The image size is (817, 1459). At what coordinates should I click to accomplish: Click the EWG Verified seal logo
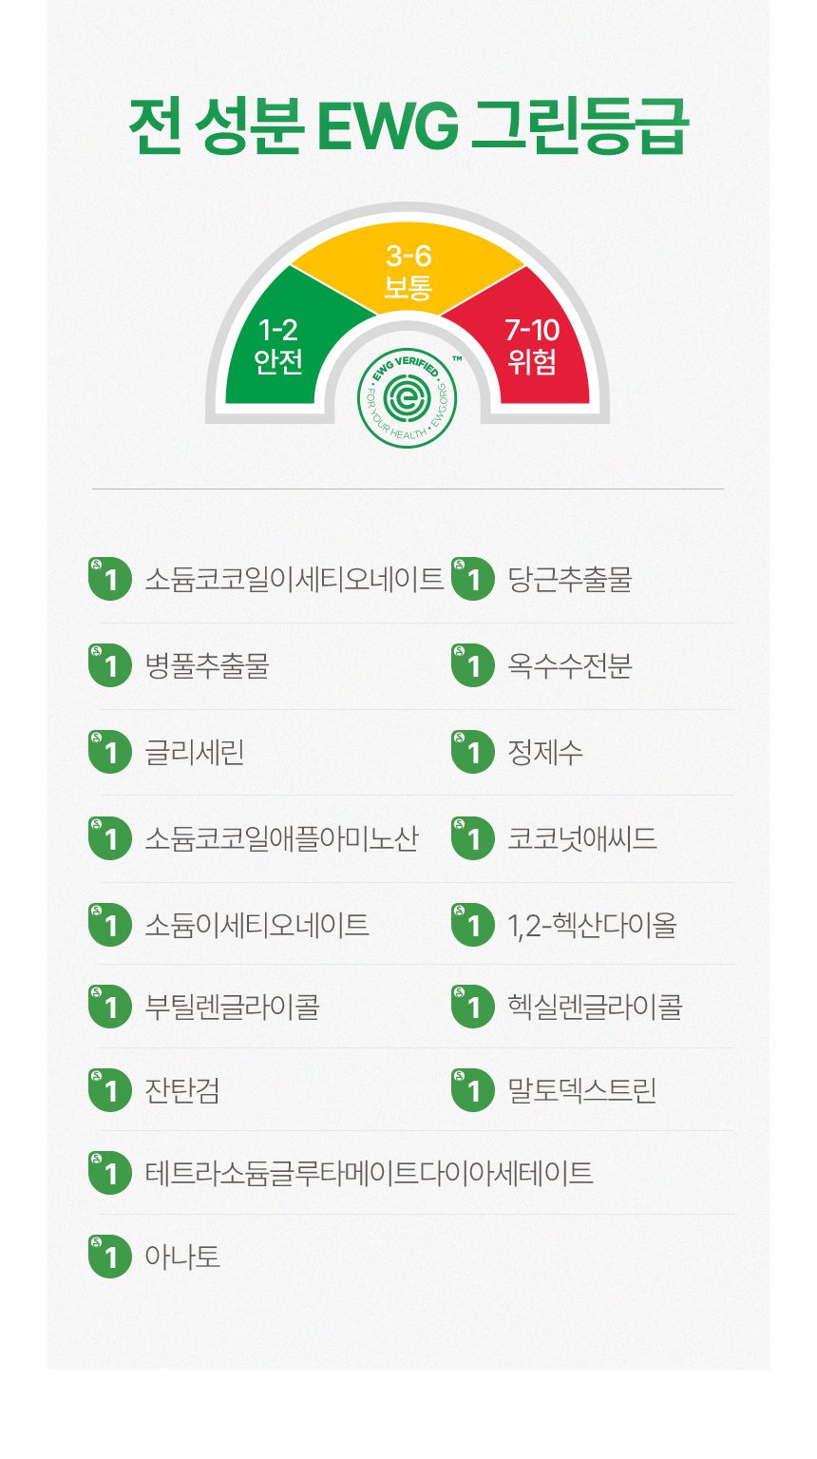coord(408,397)
